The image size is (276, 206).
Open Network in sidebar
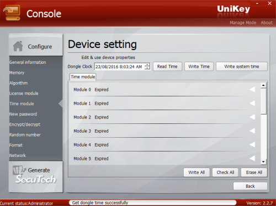pyautogui.click(x=18, y=155)
